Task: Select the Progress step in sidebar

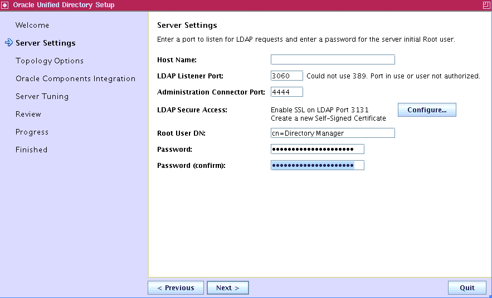Action: pos(32,132)
